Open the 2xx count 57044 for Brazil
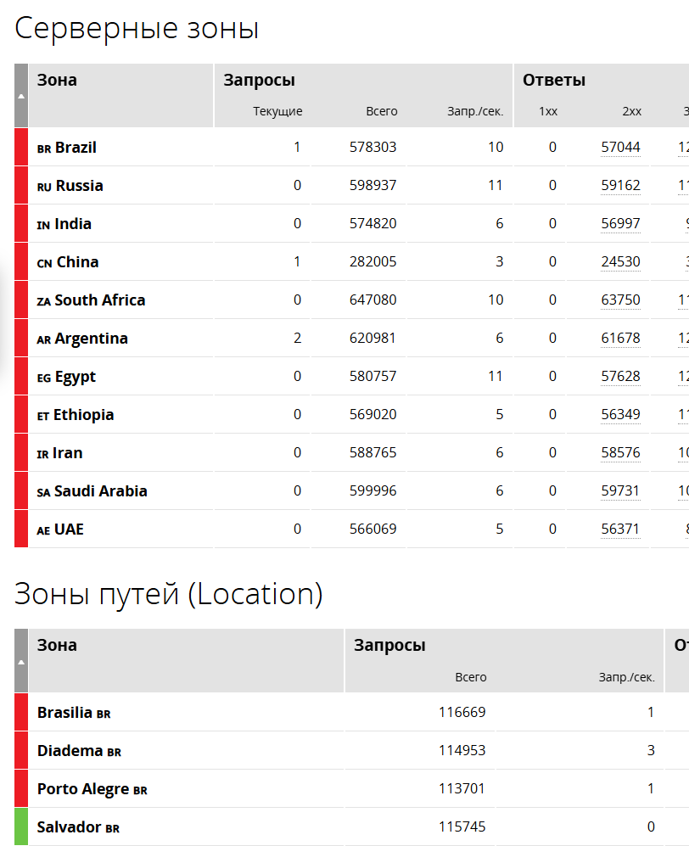The image size is (689, 846). coord(620,147)
